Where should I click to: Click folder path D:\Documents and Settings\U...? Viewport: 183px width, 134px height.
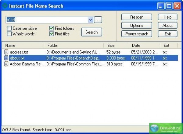[x=74, y=52]
